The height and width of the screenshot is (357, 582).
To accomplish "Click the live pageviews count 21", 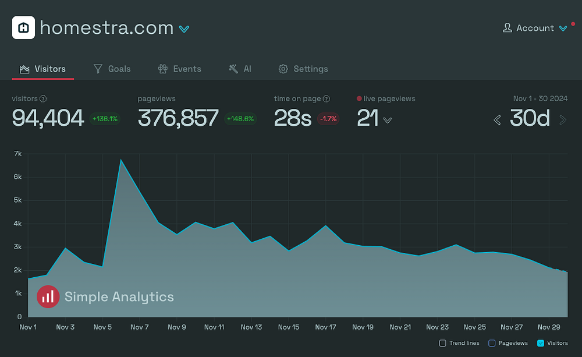I will point(367,118).
